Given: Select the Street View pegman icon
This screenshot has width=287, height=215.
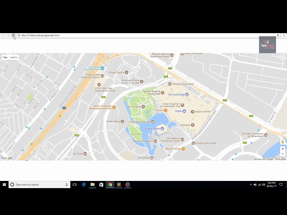Looking at the screenshot, I should 283,142.
